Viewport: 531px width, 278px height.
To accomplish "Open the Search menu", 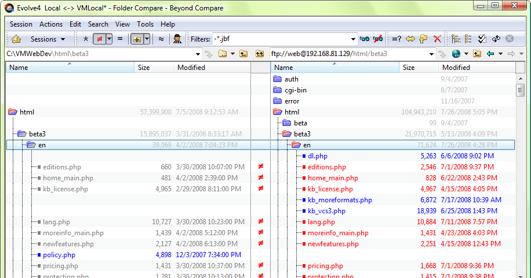I will 98,24.
